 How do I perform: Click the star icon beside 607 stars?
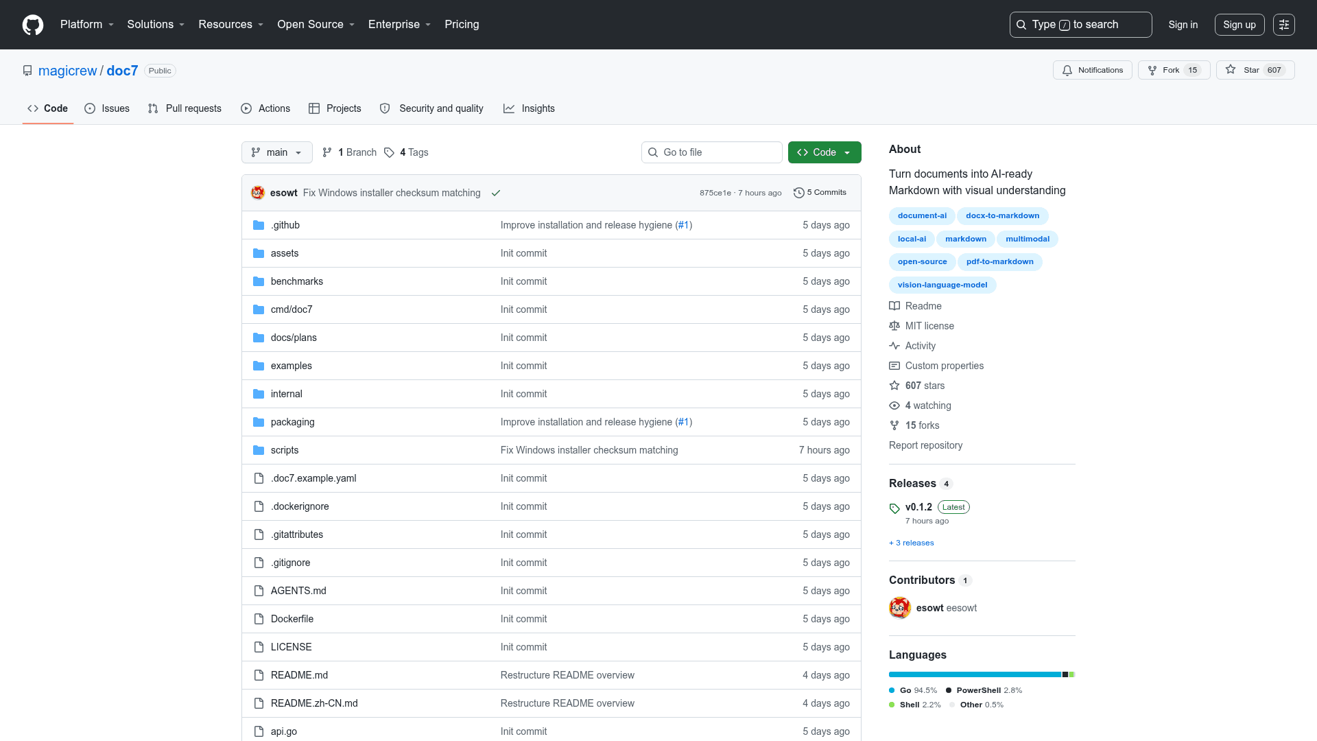894,386
